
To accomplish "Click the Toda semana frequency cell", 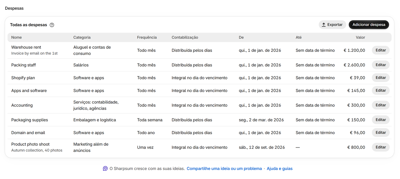I will pos(150,120).
